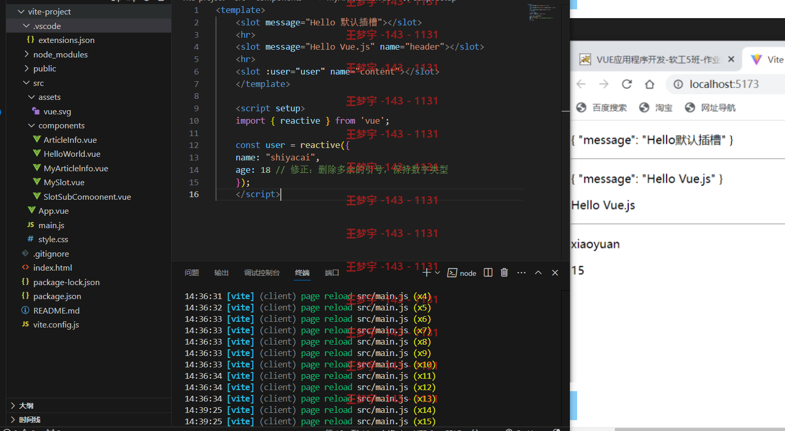This screenshot has height=431, width=785.
Task: Click the editor minimap preview
Action: click(x=541, y=12)
